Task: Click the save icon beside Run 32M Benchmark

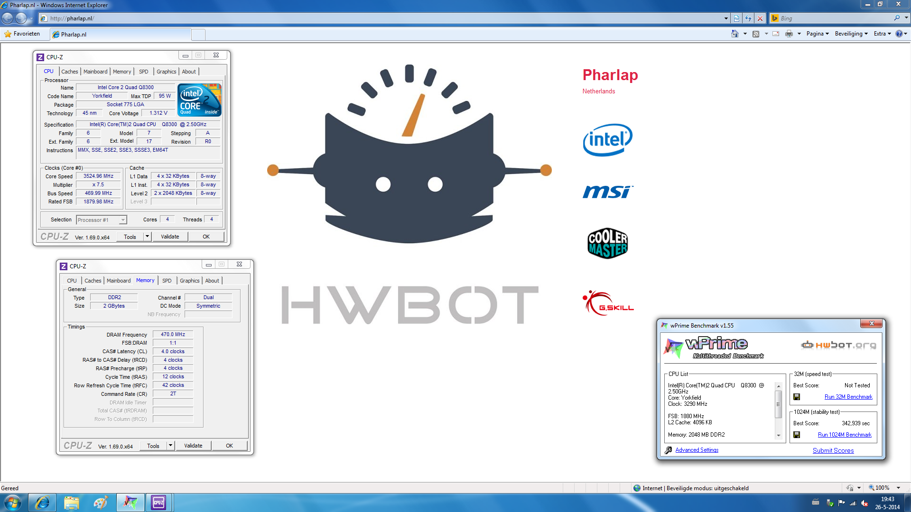Action: pyautogui.click(x=797, y=397)
